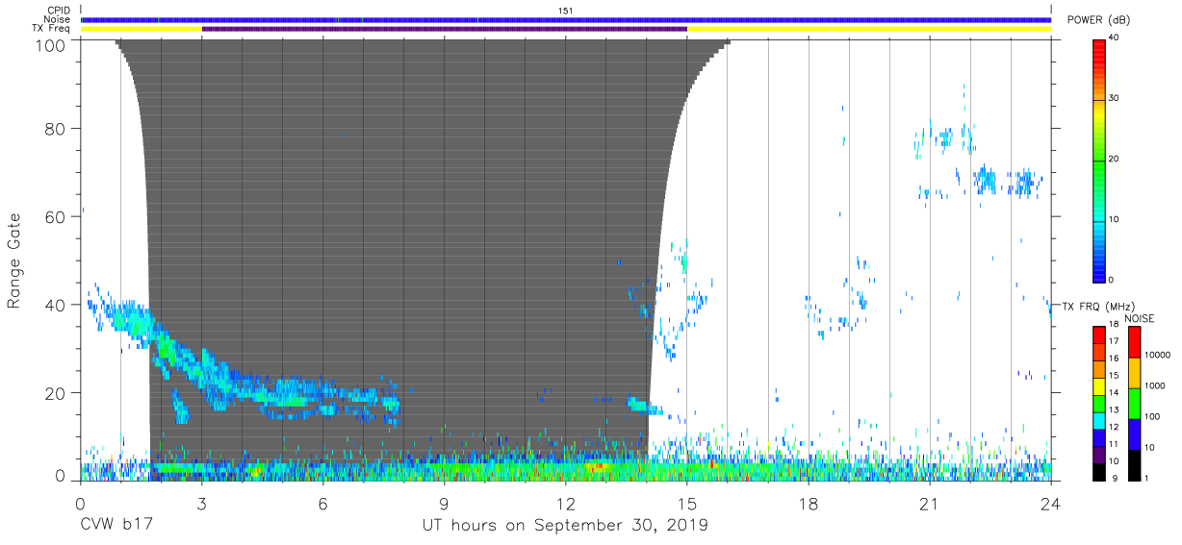Click the CPID value 151
The image size is (1182, 545).
(x=566, y=11)
